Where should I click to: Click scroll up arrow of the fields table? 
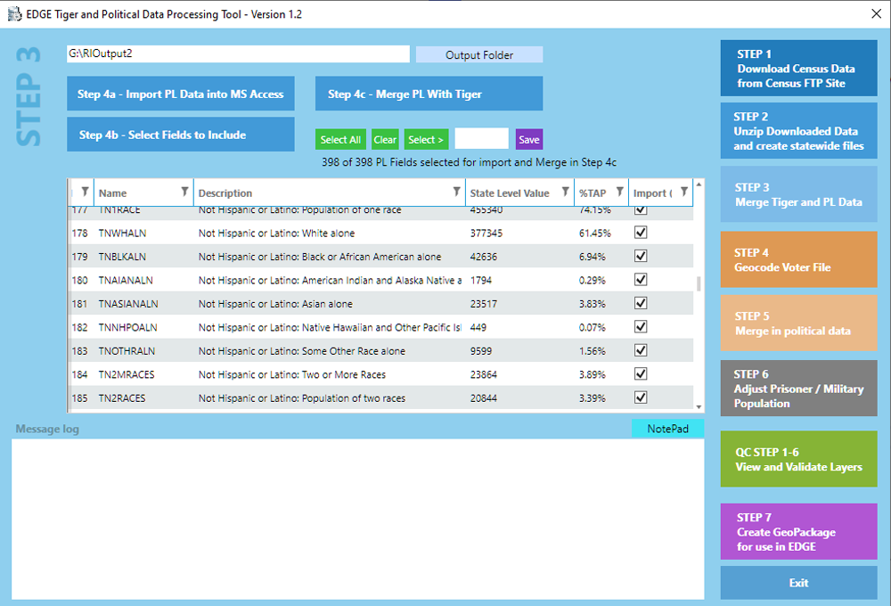point(699,184)
